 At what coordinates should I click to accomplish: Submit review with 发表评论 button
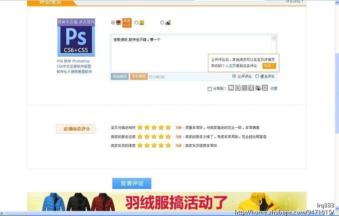[132, 183]
